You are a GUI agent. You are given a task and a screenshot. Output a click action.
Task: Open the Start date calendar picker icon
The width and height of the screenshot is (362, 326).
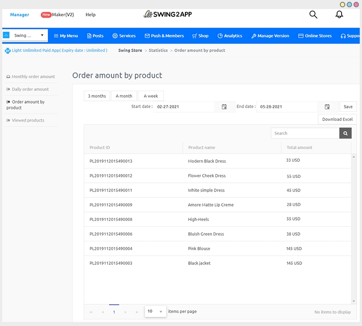[224, 107]
